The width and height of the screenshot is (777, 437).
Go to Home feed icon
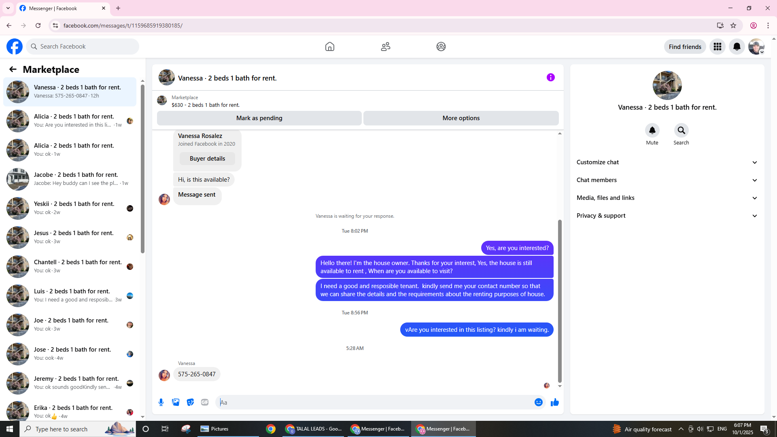(330, 47)
